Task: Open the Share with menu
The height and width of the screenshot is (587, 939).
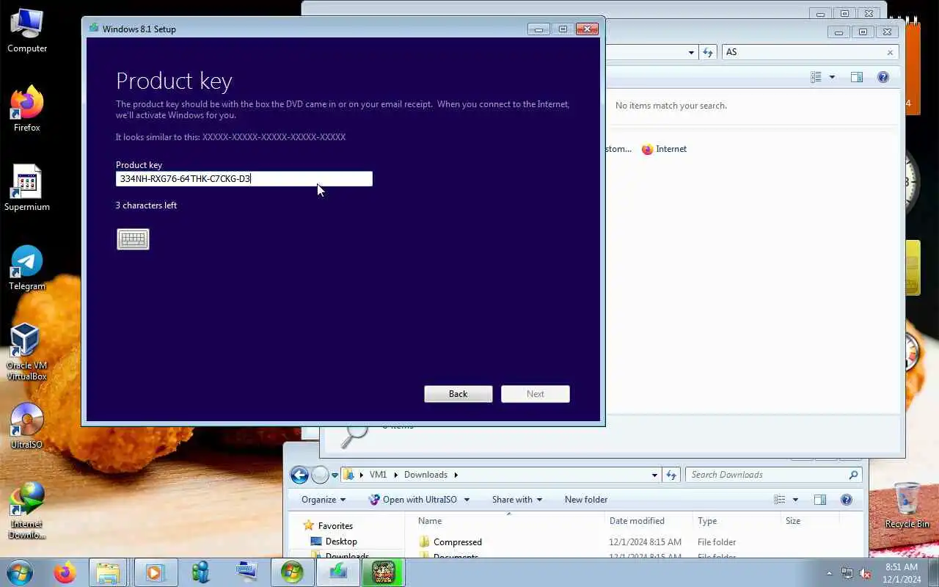Action: pyautogui.click(x=517, y=500)
